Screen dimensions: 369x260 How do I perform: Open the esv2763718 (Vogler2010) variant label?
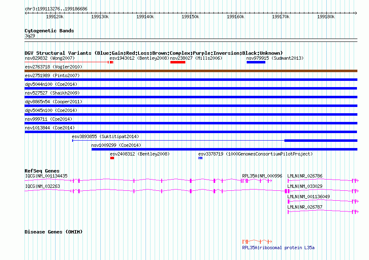coord(53,67)
